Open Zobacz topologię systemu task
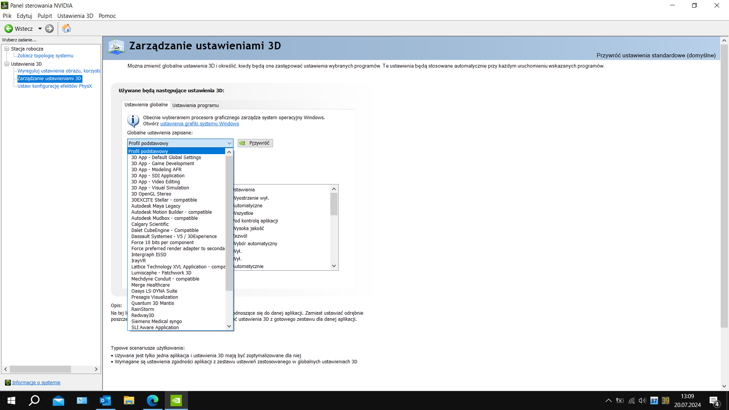Image resolution: width=729 pixels, height=410 pixels. (x=45, y=56)
